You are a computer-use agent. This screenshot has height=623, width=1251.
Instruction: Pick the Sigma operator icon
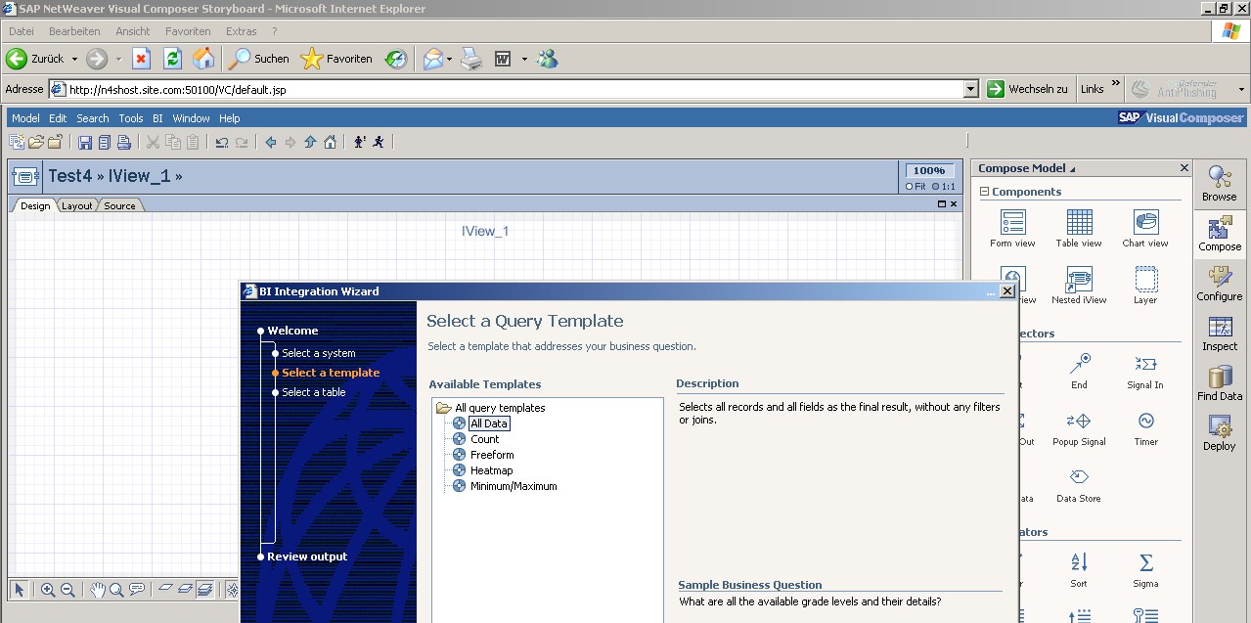(1145, 563)
